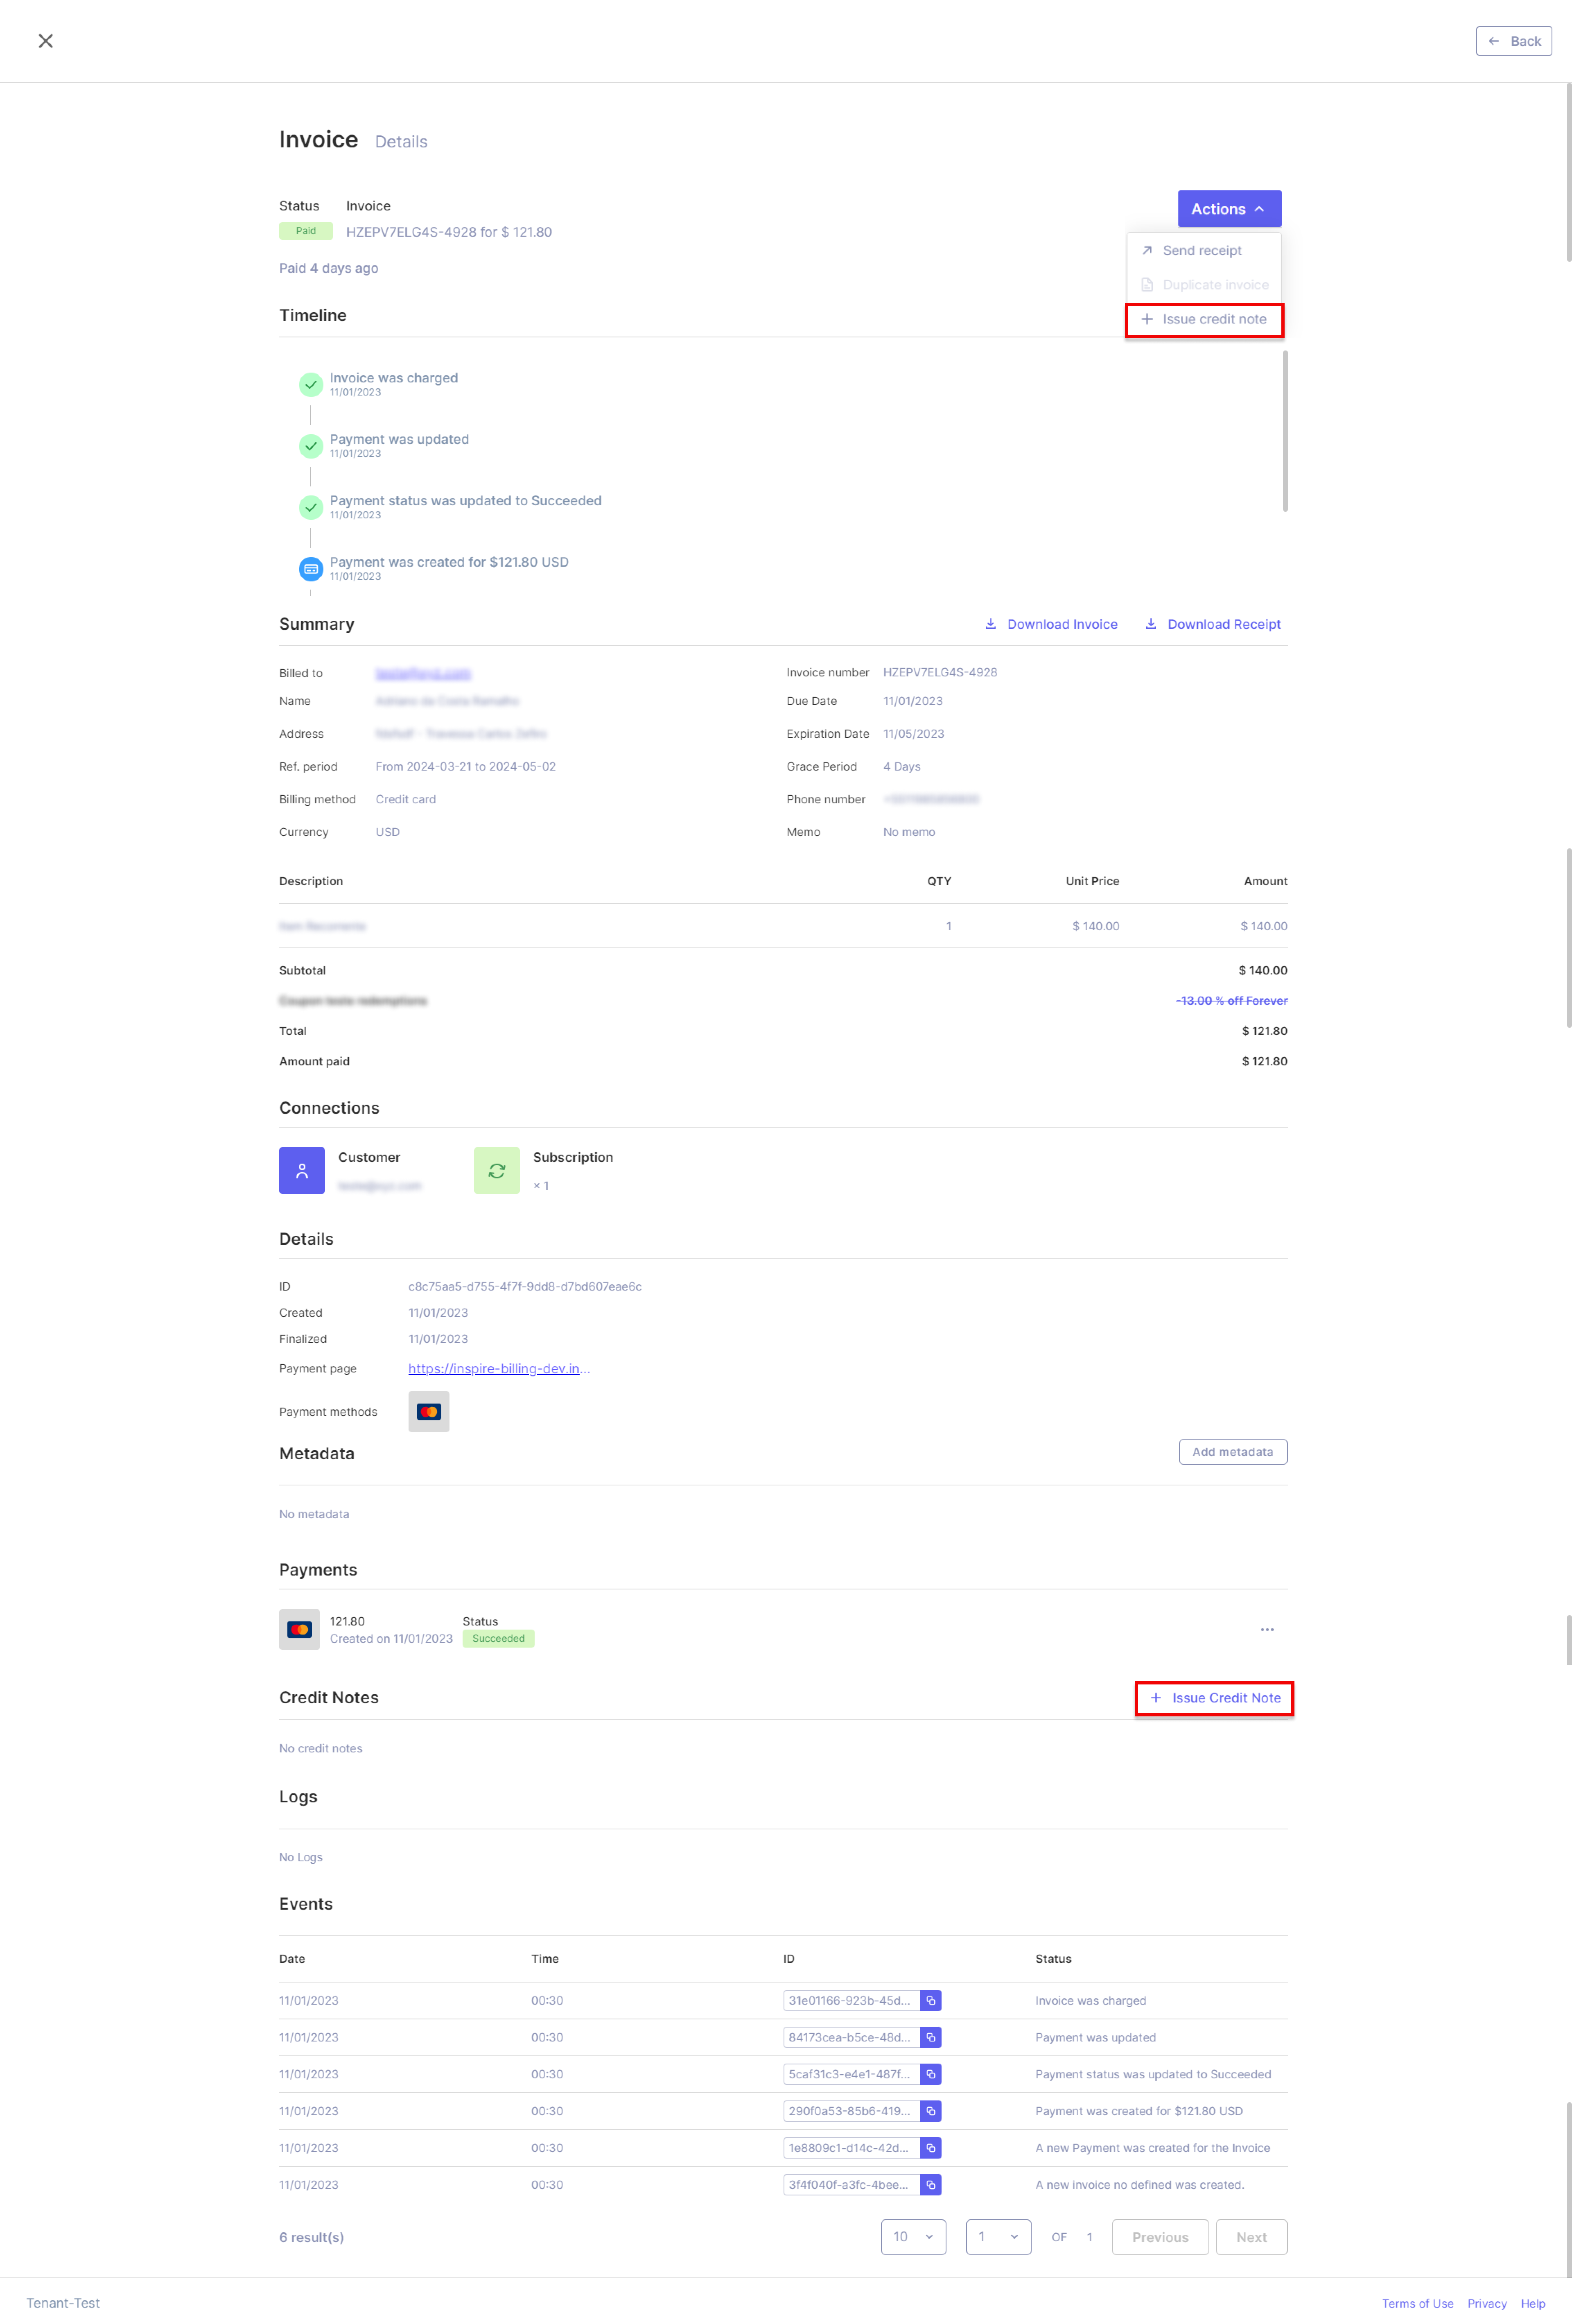Open the Subscription connection icon

pyautogui.click(x=497, y=1170)
